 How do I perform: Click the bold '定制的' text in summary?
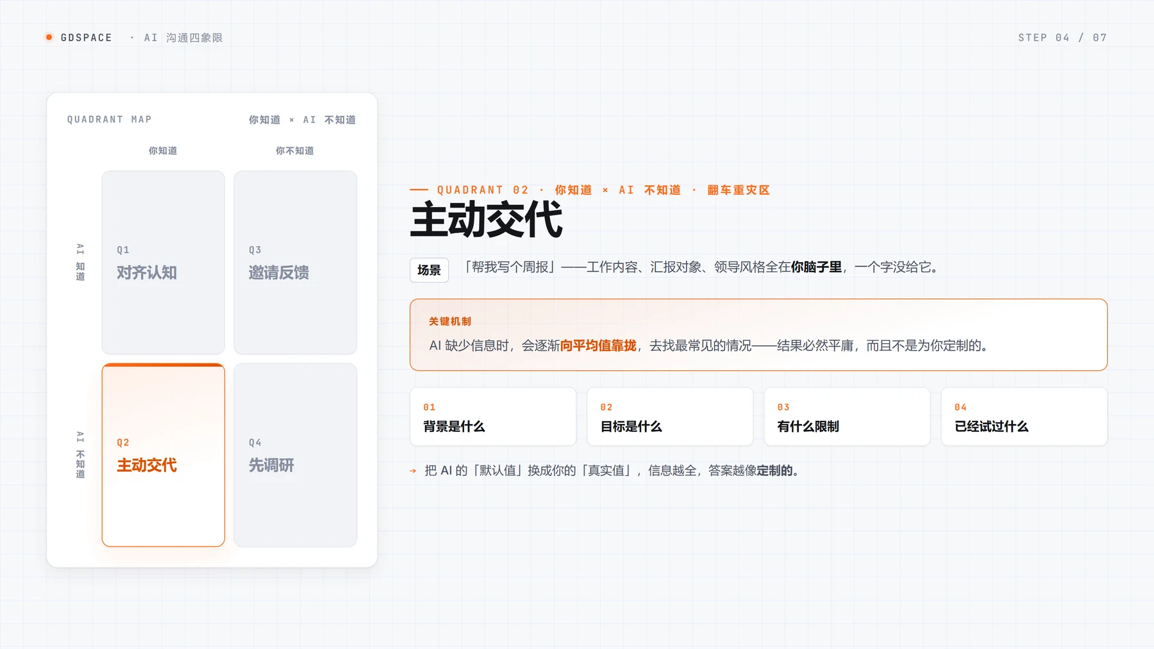pos(774,471)
